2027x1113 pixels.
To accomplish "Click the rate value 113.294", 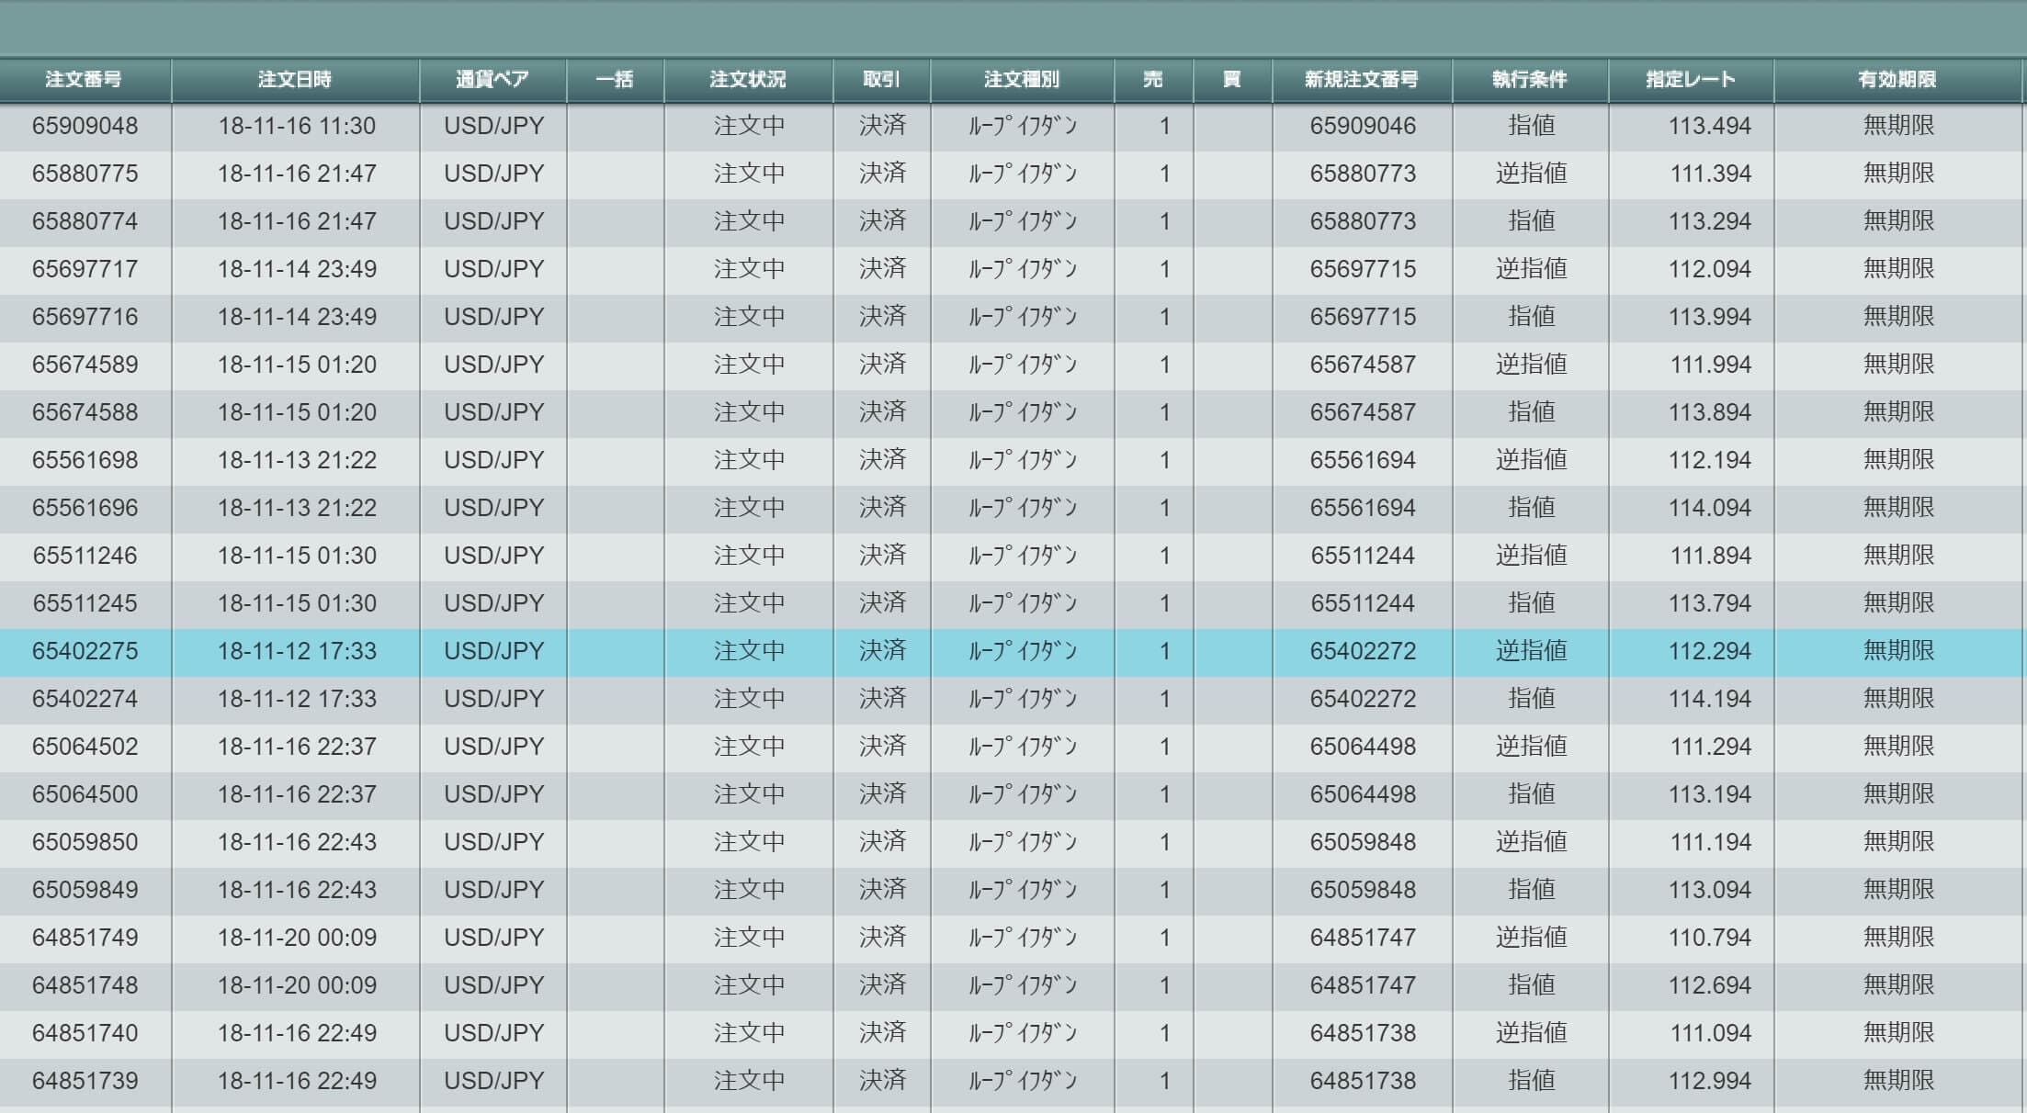I will point(1710,221).
